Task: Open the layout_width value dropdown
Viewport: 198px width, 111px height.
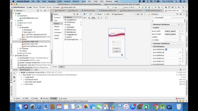Action: [180, 31]
